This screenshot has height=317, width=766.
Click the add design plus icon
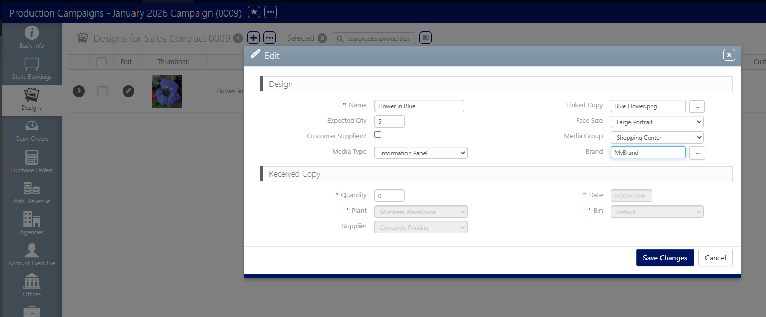coord(253,38)
